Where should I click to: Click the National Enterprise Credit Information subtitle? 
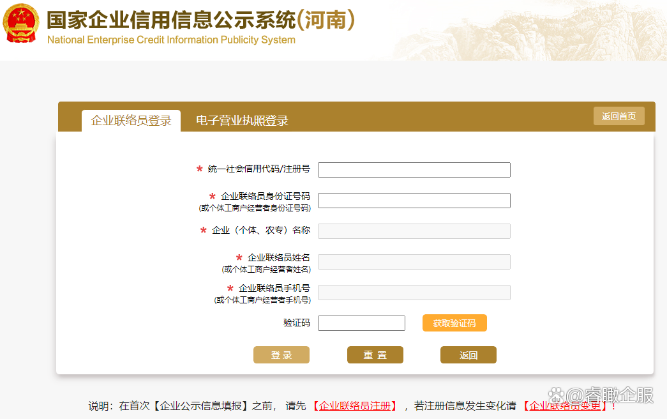(171, 40)
